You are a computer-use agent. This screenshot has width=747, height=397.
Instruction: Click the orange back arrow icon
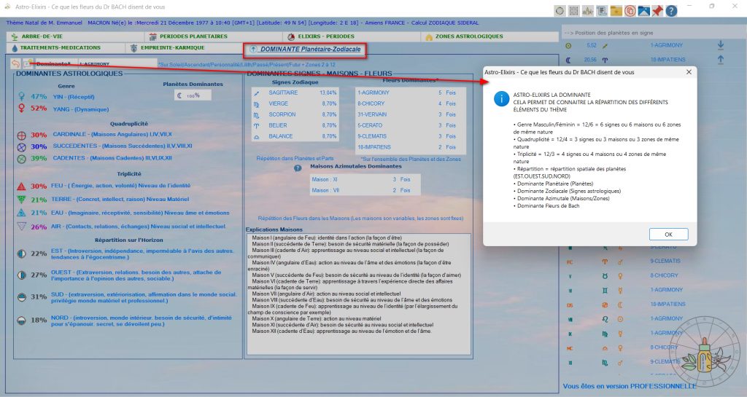(17, 63)
